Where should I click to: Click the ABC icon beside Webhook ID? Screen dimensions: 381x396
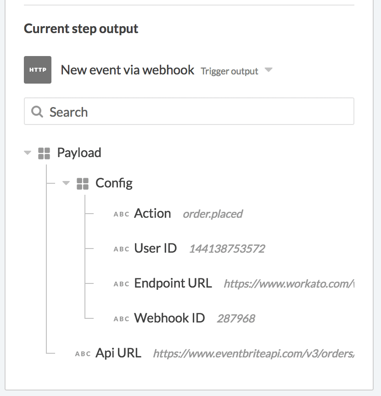(122, 318)
